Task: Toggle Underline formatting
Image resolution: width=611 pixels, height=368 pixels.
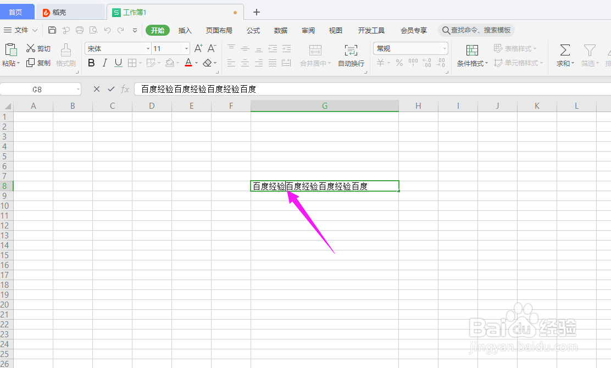Action: click(x=119, y=63)
